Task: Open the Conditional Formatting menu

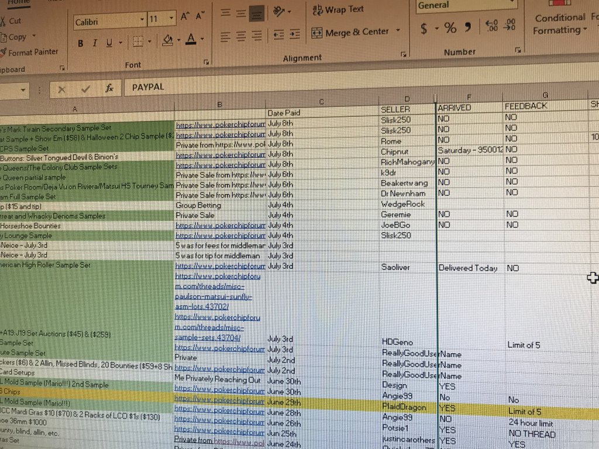Action: click(560, 24)
